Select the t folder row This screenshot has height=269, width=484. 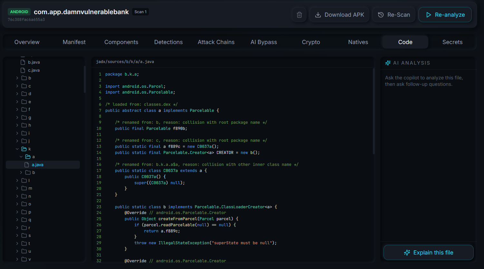(x=43, y=244)
